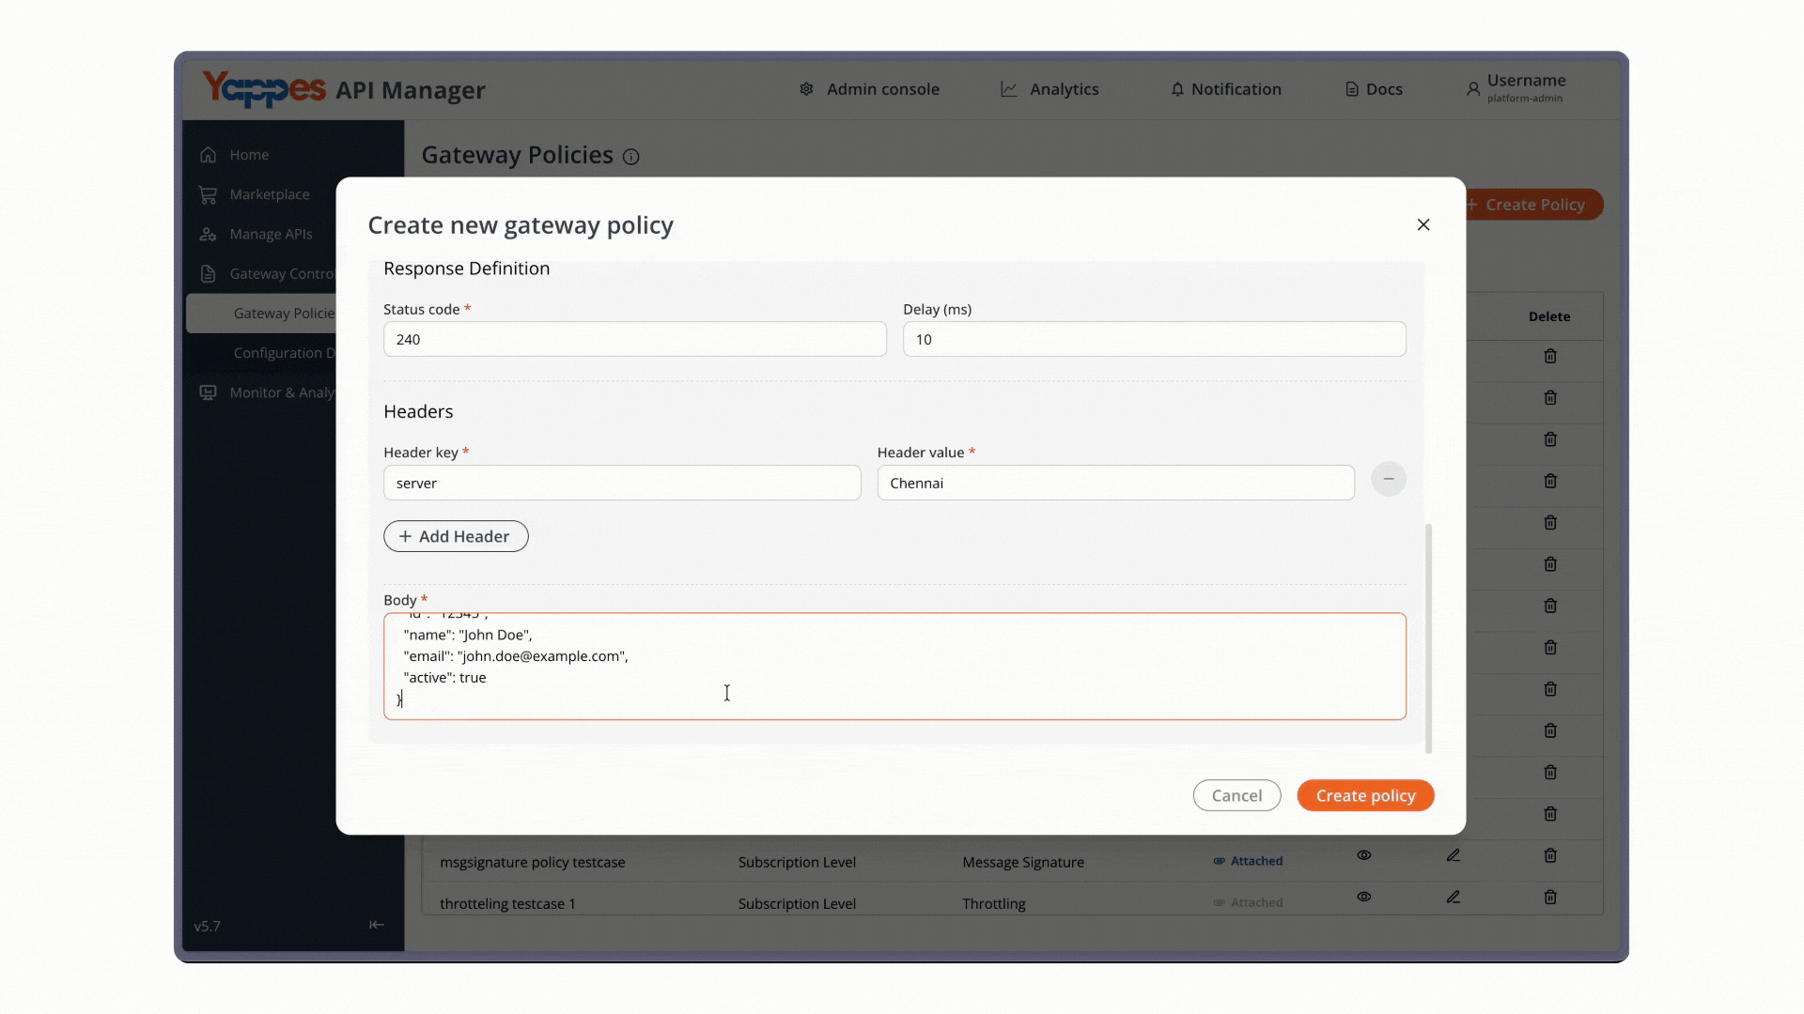Click the Notification bell icon
The height and width of the screenshot is (1014, 1804).
point(1177,89)
